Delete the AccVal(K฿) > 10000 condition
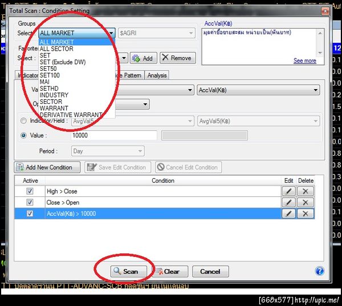This screenshot has height=306, width=342. tap(306, 214)
